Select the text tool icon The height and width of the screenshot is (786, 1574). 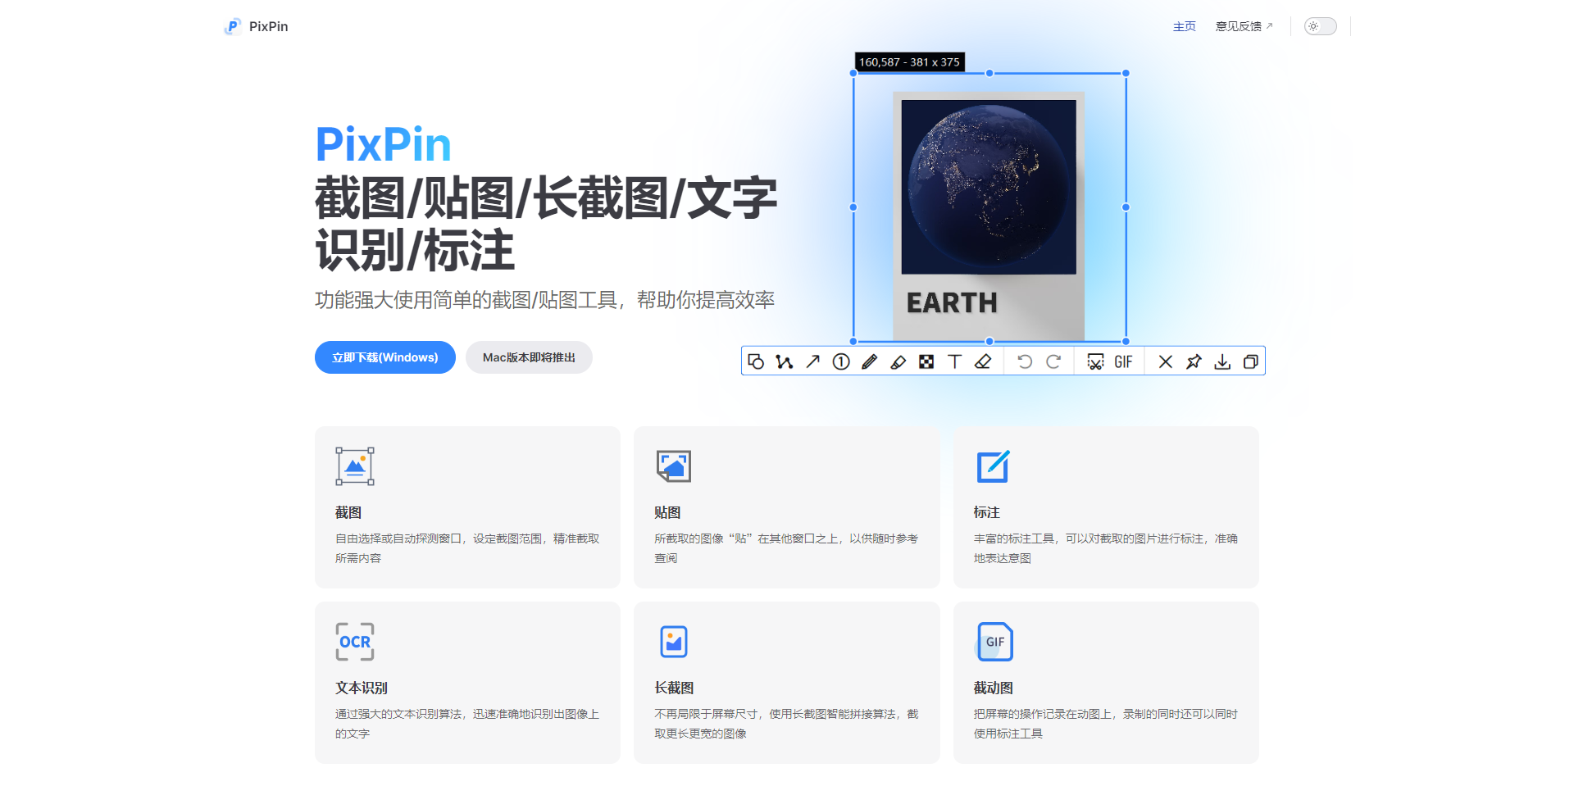[954, 361]
